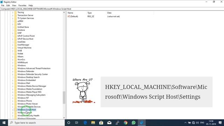
Task: Select Windows Media Player NSS key
Action: click(29, 92)
